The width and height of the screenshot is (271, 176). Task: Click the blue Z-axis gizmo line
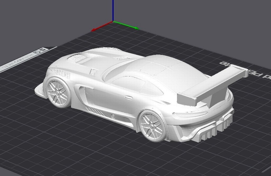(113, 11)
